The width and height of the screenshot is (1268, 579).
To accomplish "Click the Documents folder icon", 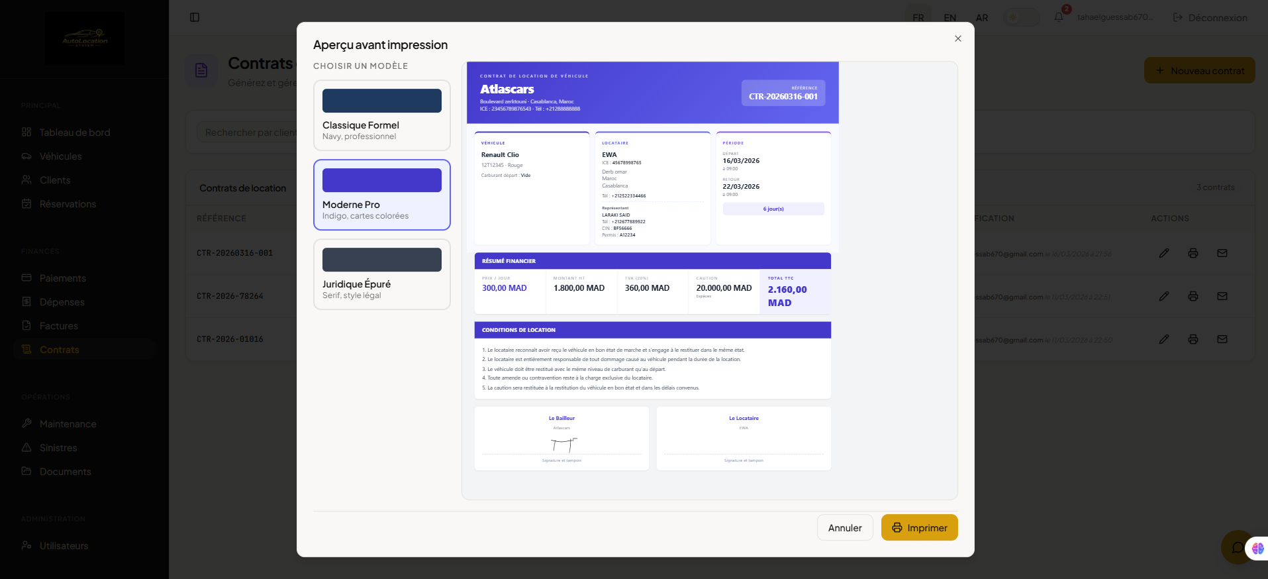I will point(26,471).
